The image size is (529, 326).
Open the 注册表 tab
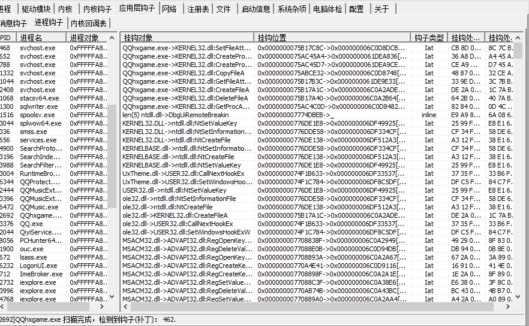pos(198,9)
